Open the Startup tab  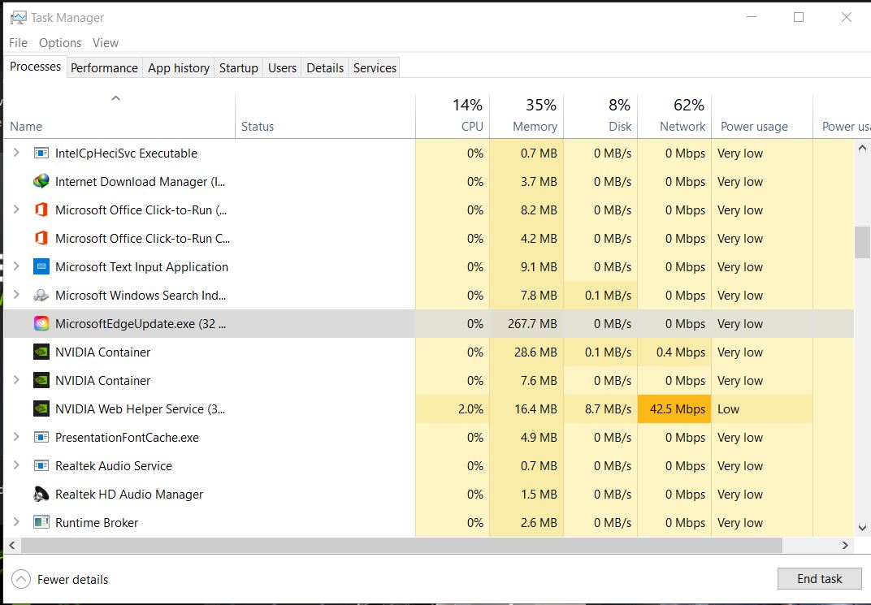click(x=238, y=68)
